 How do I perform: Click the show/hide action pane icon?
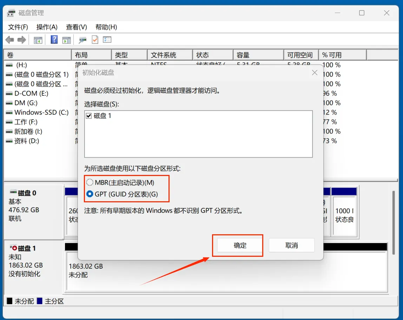pyautogui.click(x=66, y=40)
